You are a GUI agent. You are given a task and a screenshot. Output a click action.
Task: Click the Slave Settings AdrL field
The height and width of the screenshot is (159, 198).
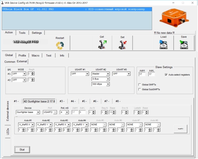[x=152, y=74]
